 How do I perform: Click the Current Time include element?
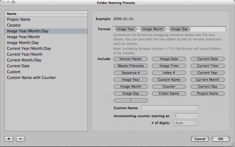[207, 66]
